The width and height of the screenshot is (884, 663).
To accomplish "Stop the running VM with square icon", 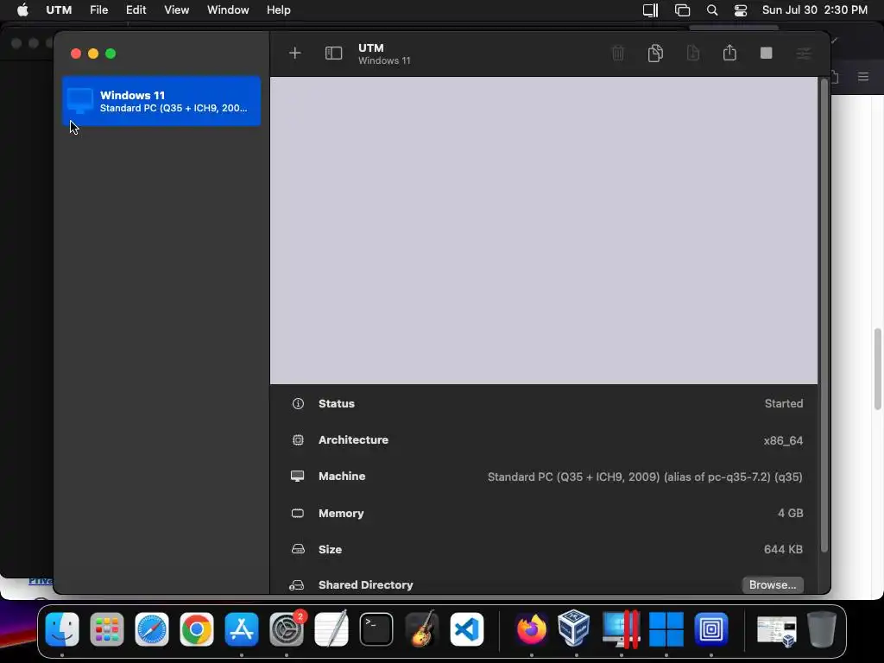I will point(767,53).
